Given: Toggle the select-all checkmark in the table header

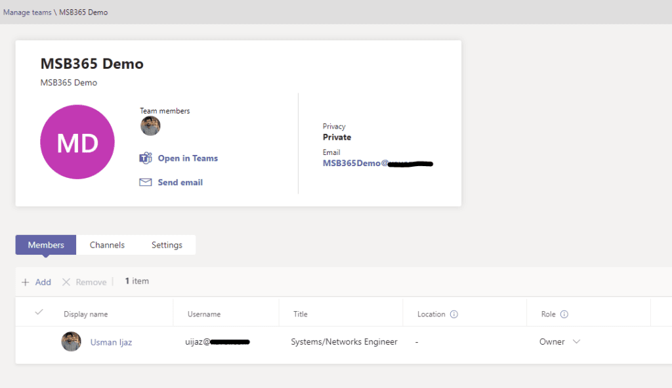Looking at the screenshot, I should tap(39, 312).
